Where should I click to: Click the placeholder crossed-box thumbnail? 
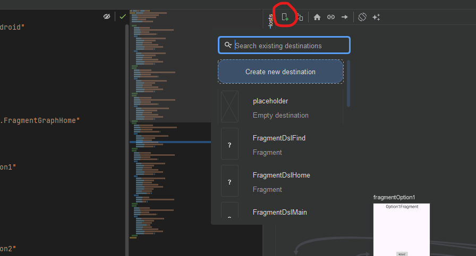tap(229, 107)
